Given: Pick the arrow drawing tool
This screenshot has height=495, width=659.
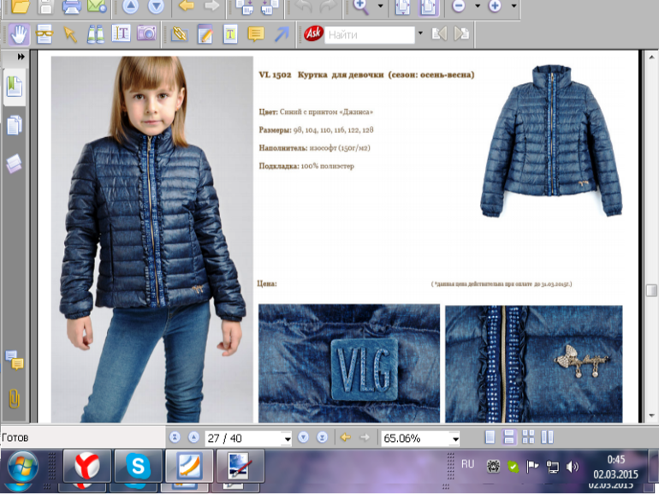Looking at the screenshot, I should click(281, 34).
